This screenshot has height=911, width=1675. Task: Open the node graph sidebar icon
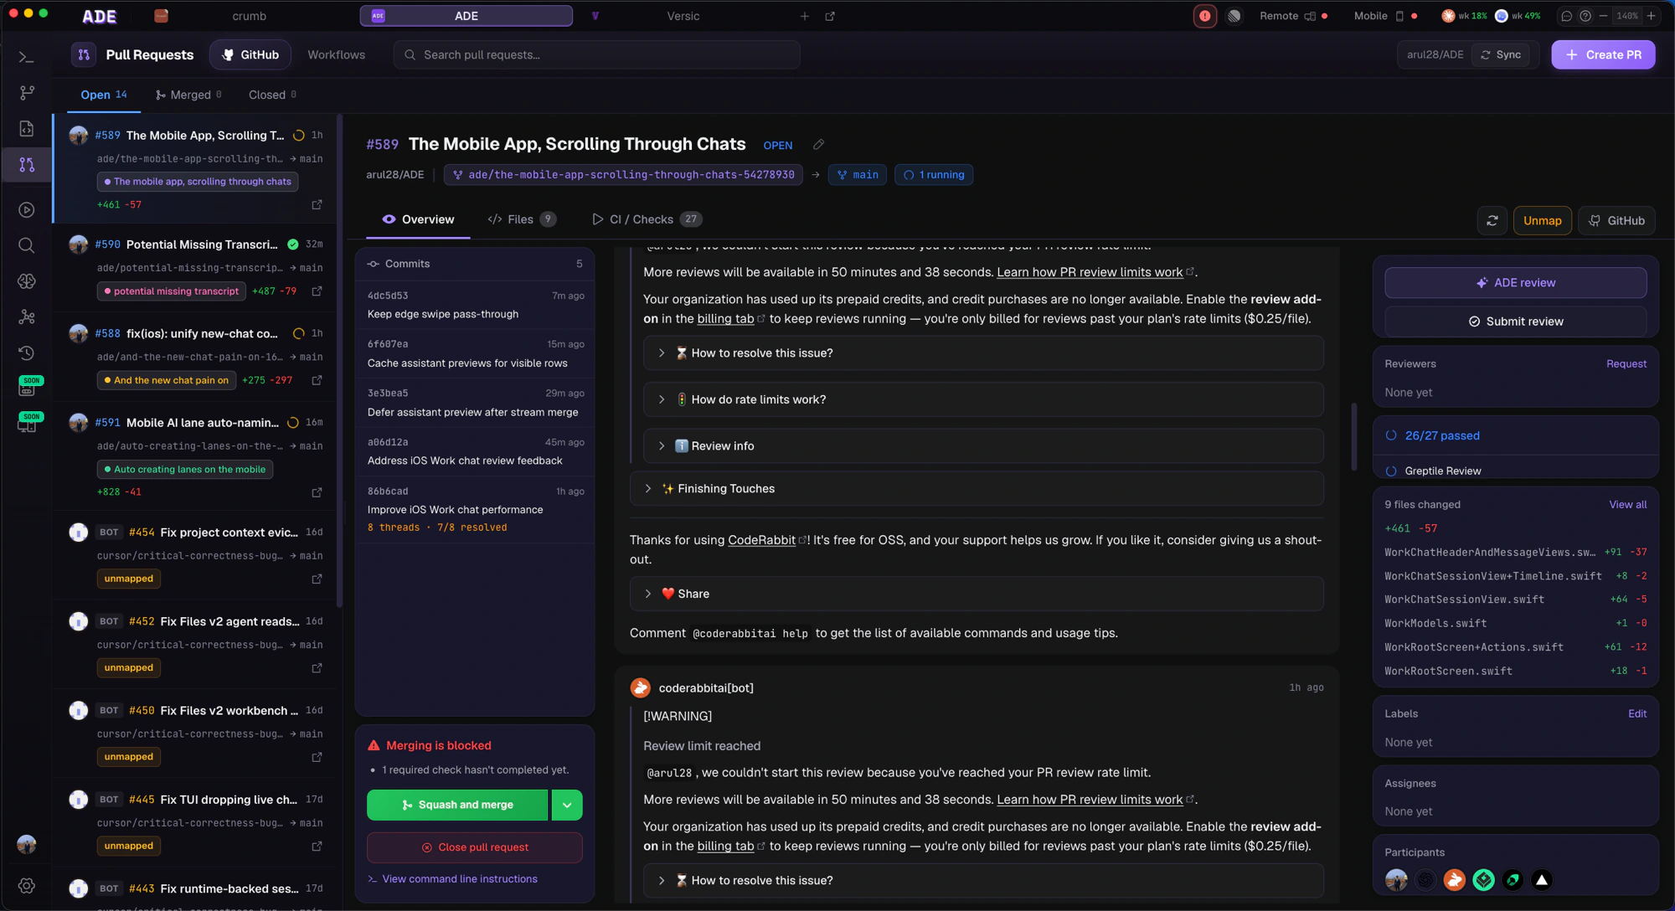click(x=27, y=317)
